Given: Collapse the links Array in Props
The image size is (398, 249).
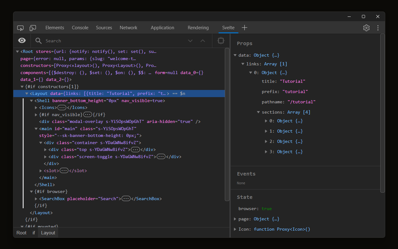Looking at the screenshot, I should [x=243, y=63].
